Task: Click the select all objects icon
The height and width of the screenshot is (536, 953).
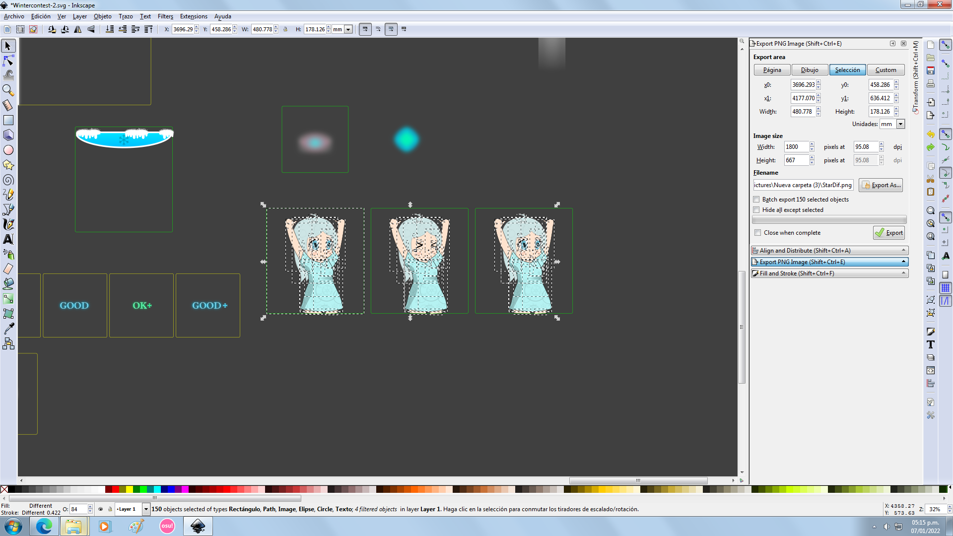Action: [7, 29]
